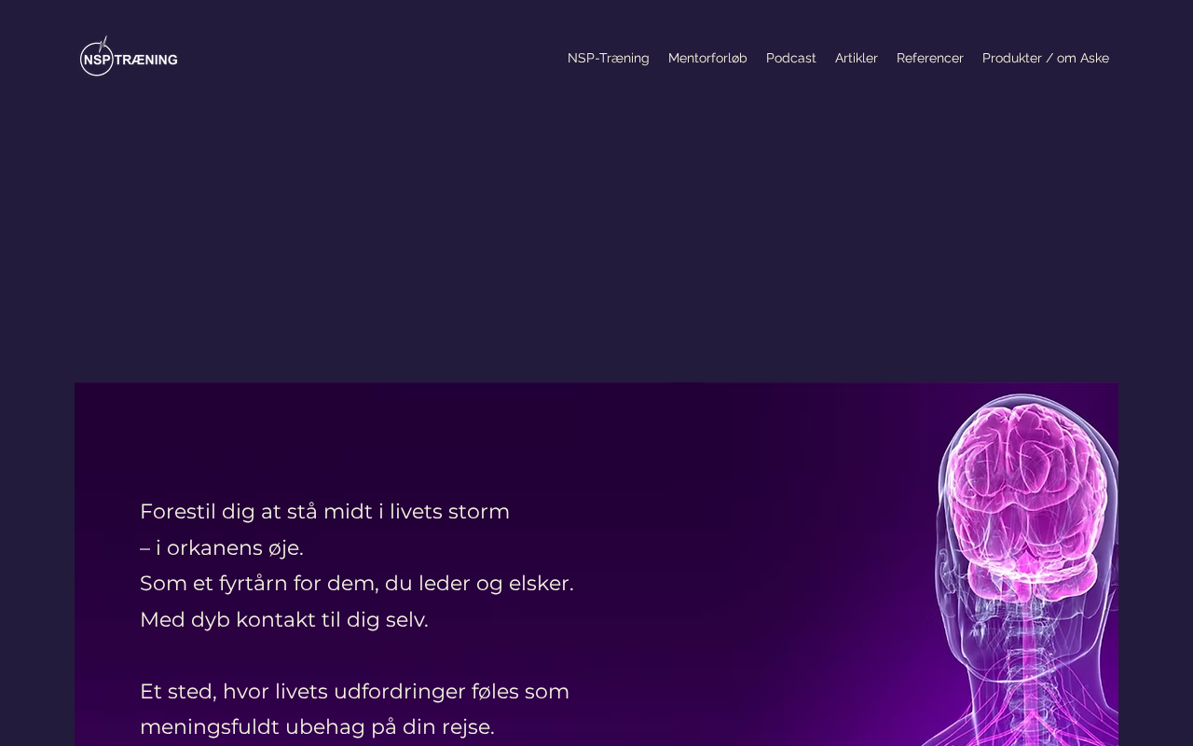
Task: Click the TRÆNING wordmark beside the emblem
Action: click(146, 60)
